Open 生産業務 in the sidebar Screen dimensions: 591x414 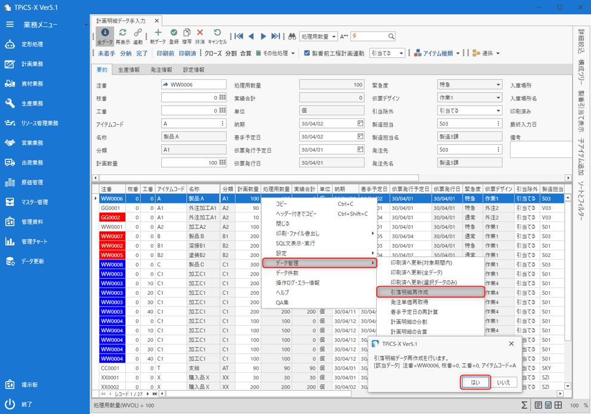pos(32,104)
